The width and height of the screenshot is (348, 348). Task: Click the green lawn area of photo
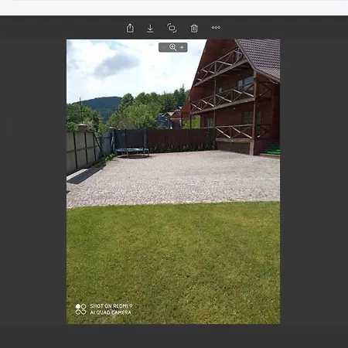(x=173, y=262)
